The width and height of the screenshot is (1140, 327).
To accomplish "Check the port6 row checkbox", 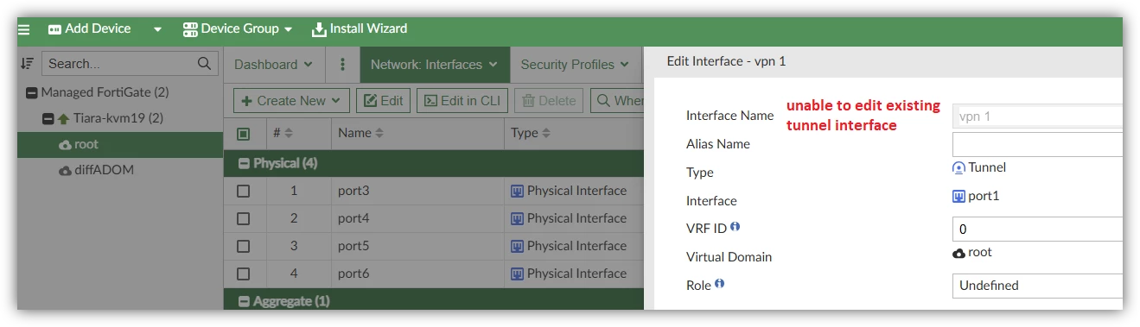I will (244, 274).
